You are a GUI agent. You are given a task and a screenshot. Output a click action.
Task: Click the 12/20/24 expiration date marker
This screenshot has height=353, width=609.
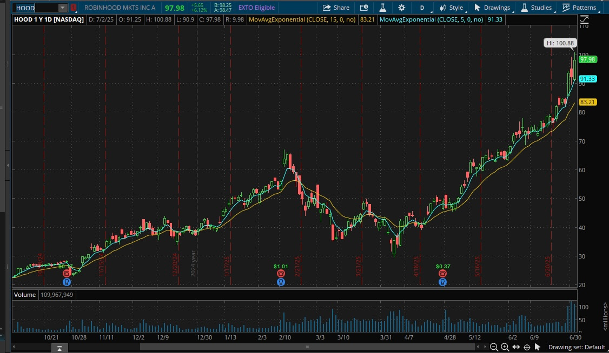click(175, 264)
